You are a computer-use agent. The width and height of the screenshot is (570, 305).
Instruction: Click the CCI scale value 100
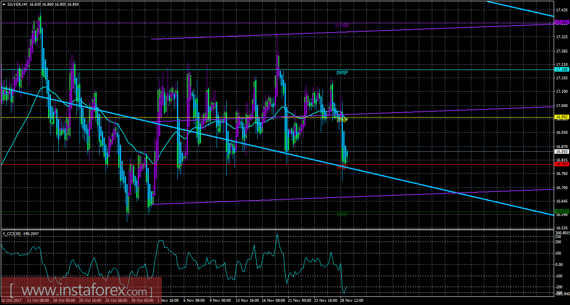[559, 253]
